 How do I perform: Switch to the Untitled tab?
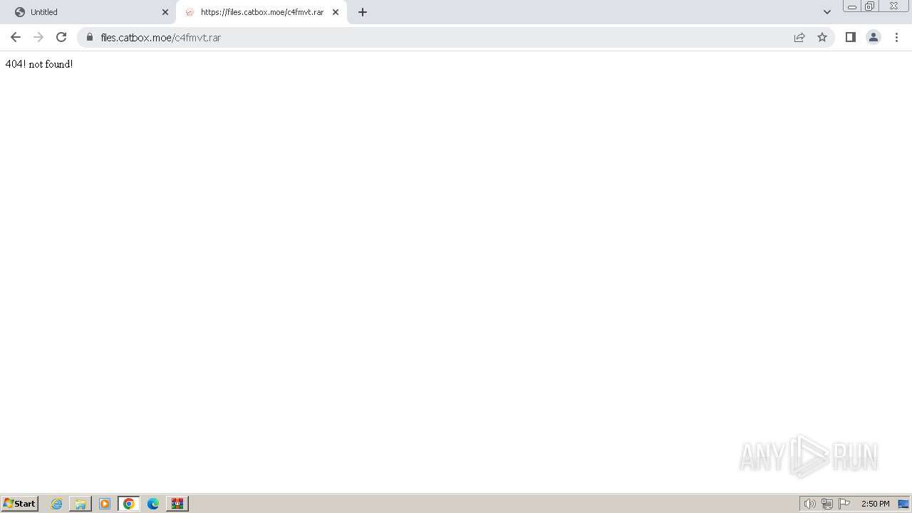coord(89,12)
